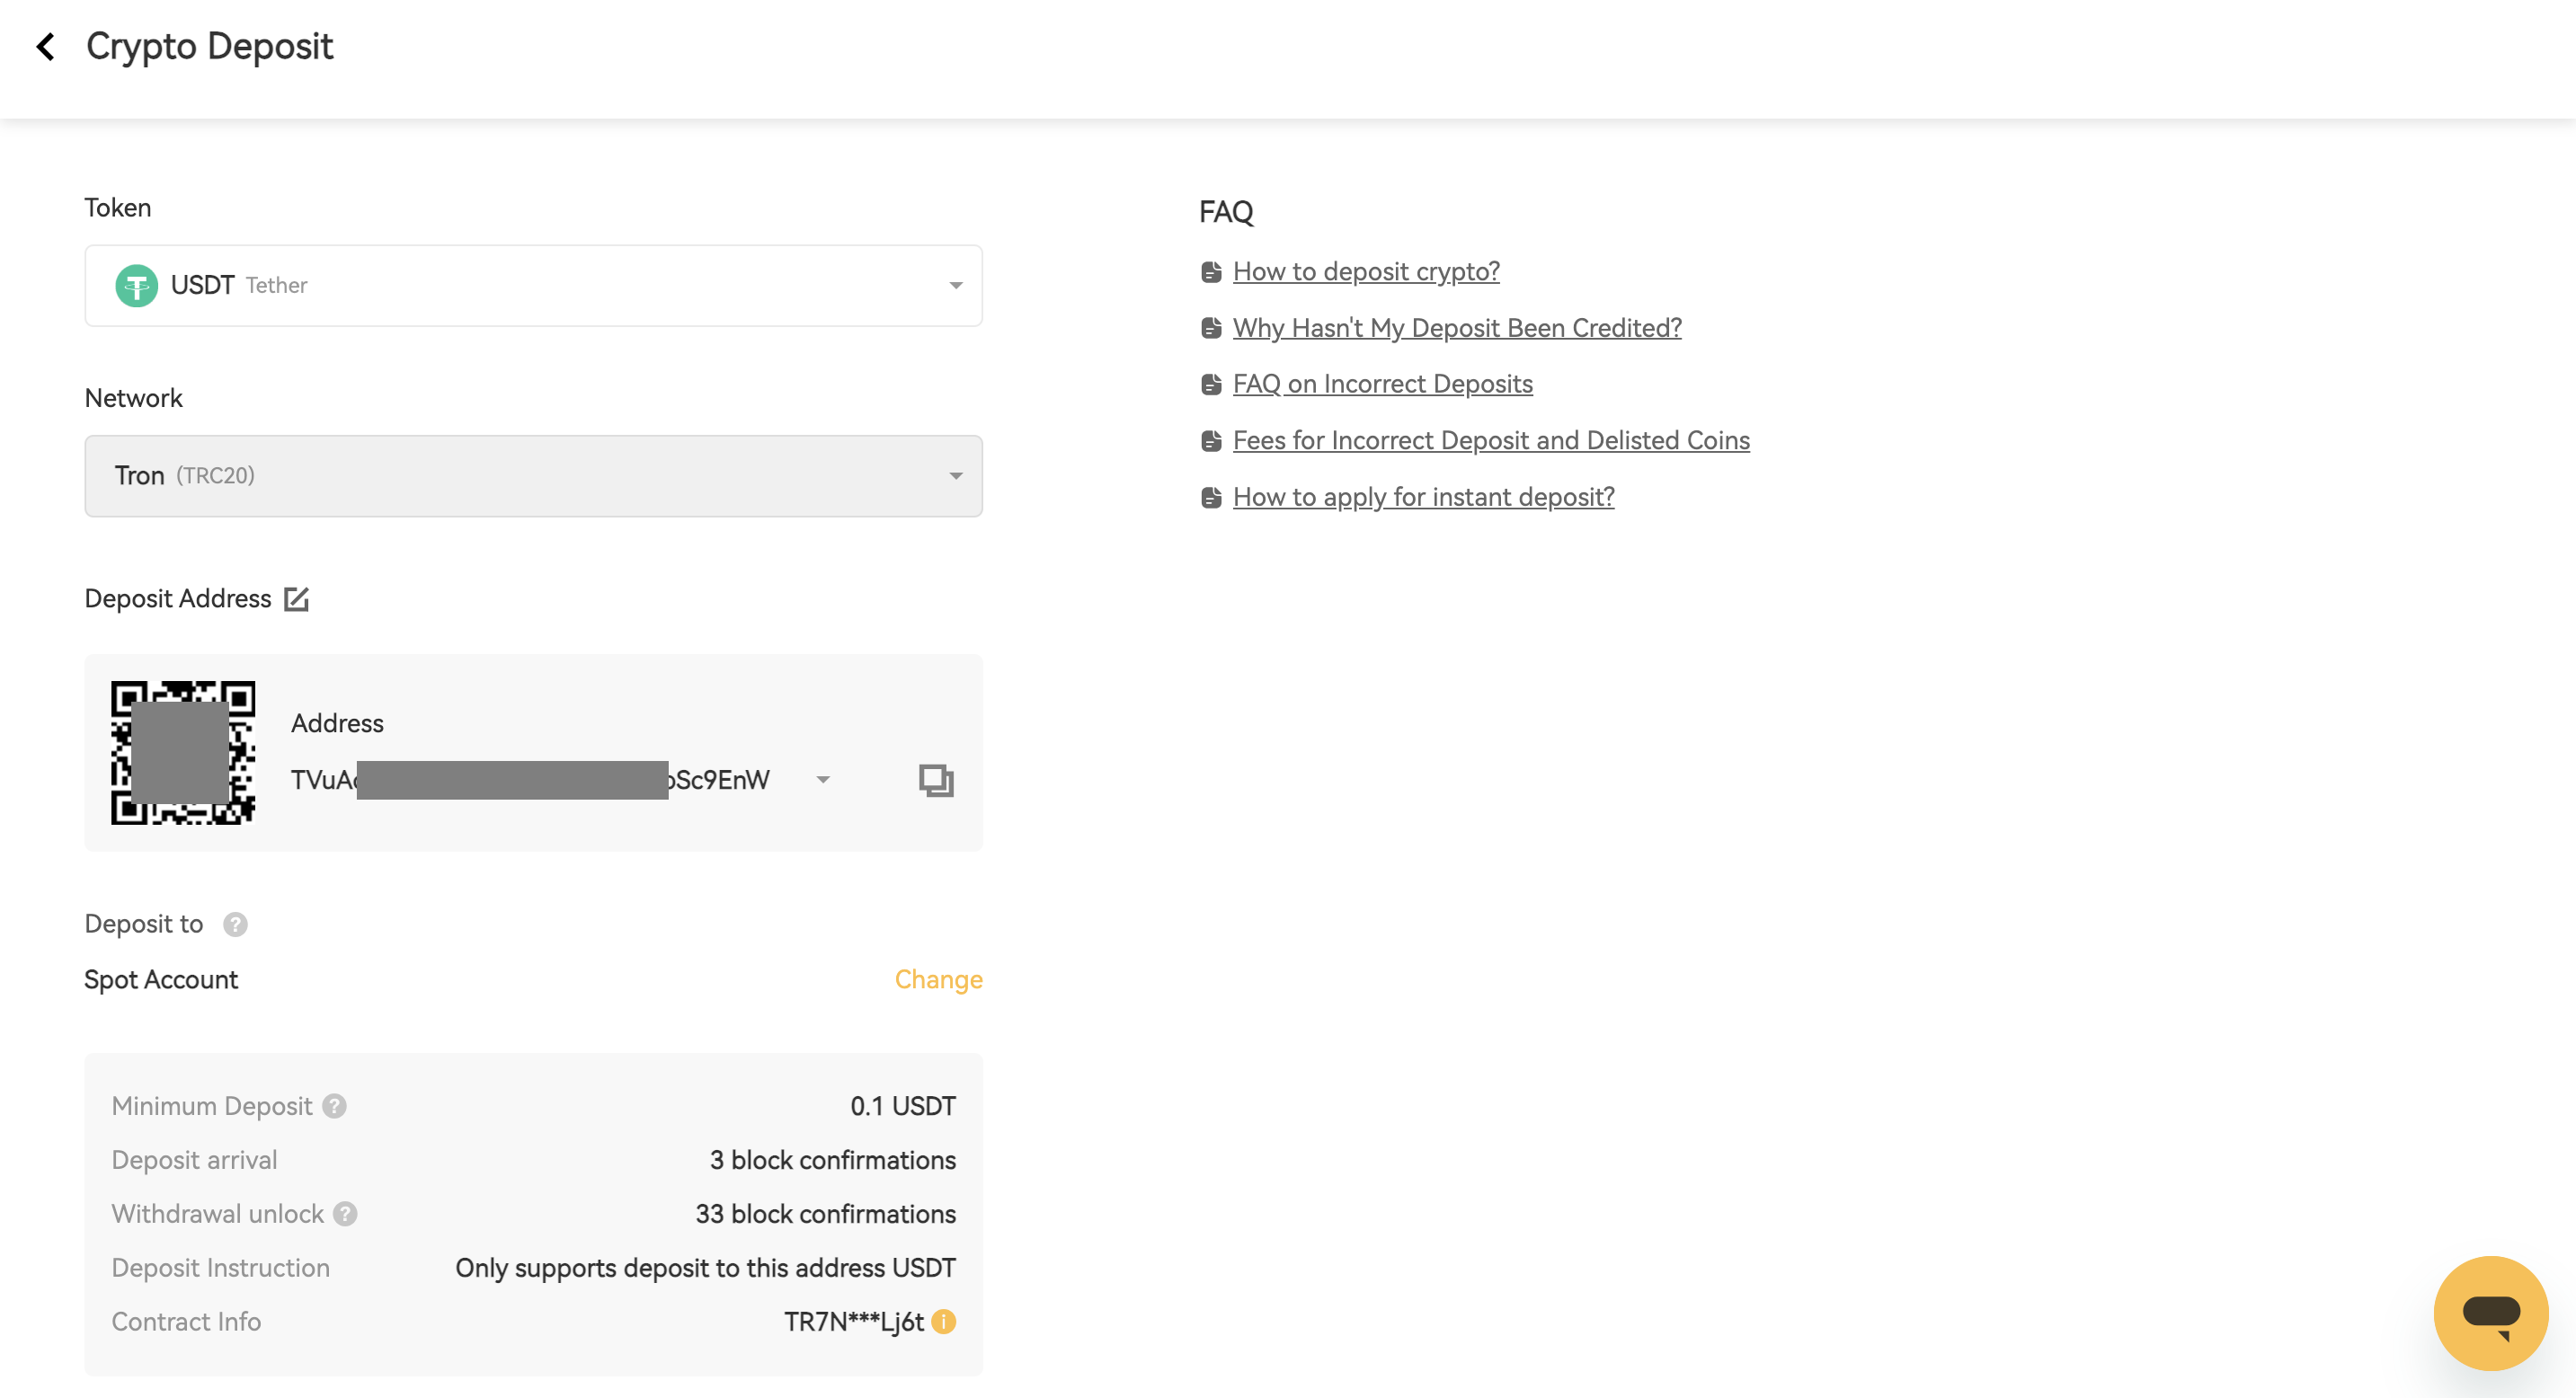Viewport: 2576px width, 1398px height.
Task: Open the How to deposit crypto link
Action: point(1365,272)
